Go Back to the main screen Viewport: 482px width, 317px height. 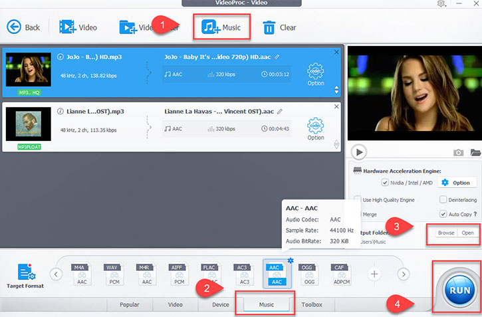pos(23,27)
